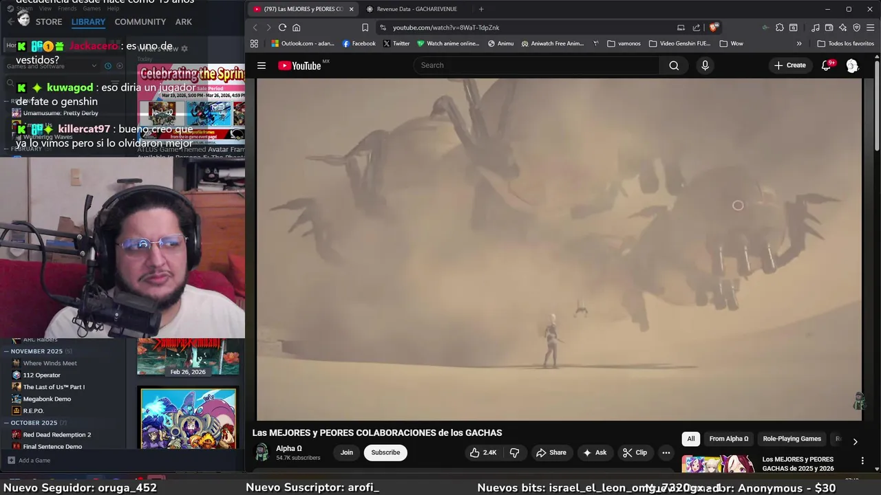Open options for the suggested GACHAS video
This screenshot has height=495, width=881.
(862, 461)
